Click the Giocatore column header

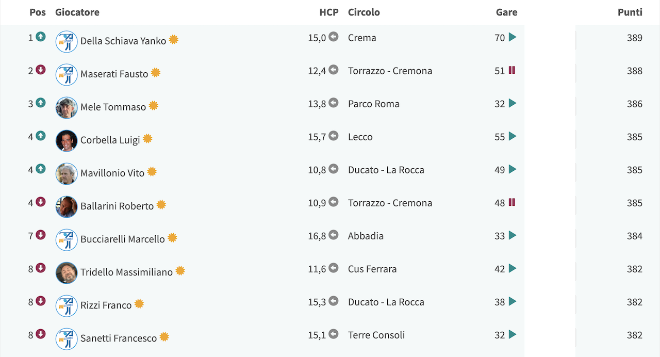point(77,12)
